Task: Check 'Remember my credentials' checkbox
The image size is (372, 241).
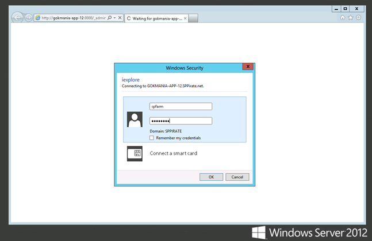Action: [x=152, y=138]
